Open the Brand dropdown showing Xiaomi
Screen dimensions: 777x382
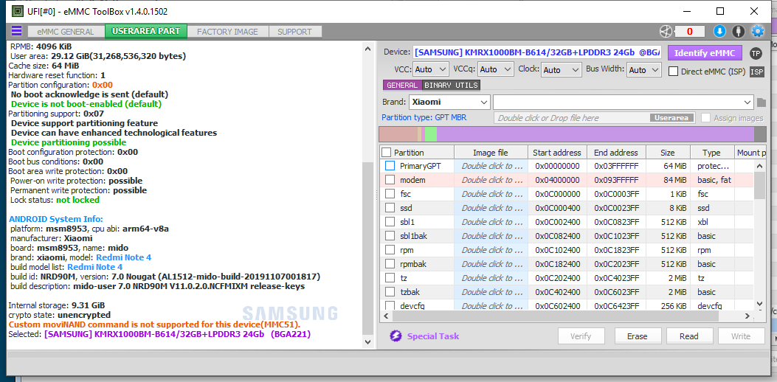coord(449,103)
